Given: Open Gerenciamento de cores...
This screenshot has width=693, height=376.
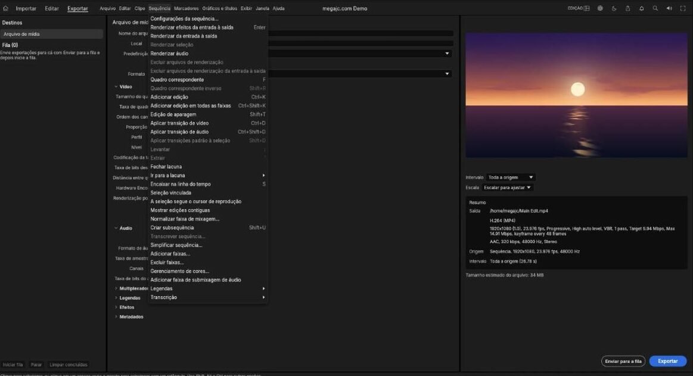Looking at the screenshot, I should (207, 271).
